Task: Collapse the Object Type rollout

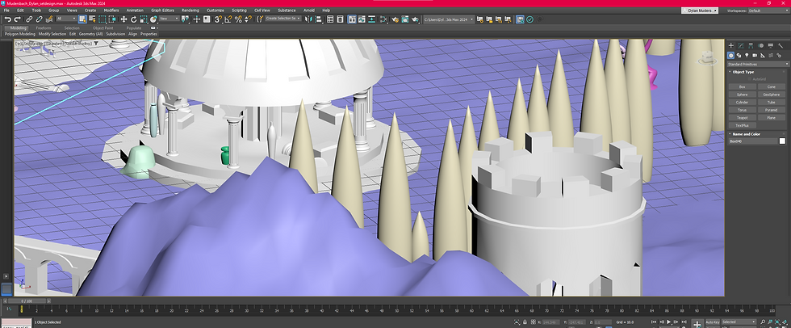Action: [x=743, y=72]
